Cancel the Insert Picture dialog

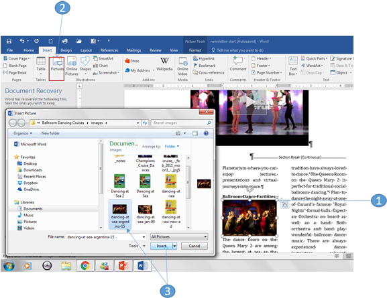pos(195,246)
